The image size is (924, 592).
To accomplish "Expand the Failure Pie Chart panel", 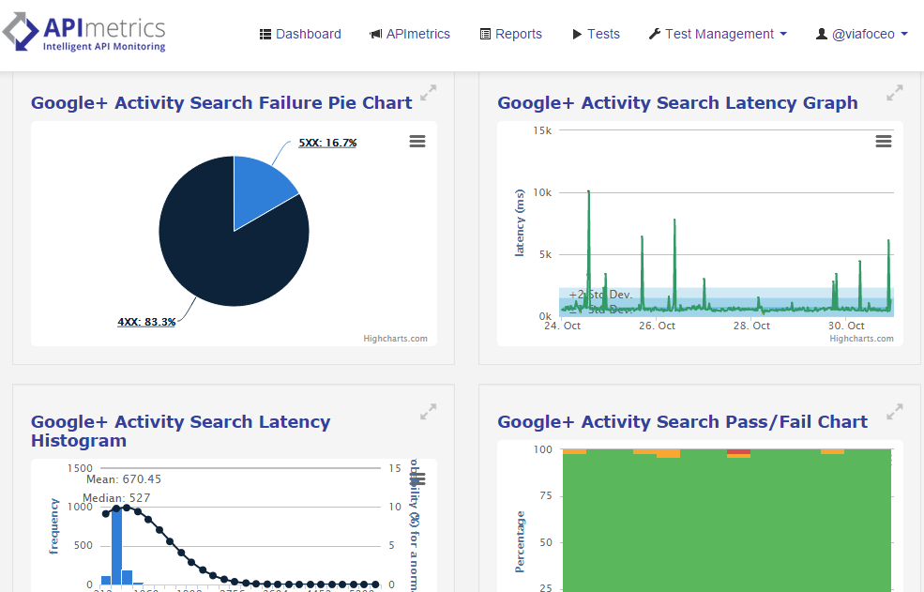I will click(x=428, y=93).
